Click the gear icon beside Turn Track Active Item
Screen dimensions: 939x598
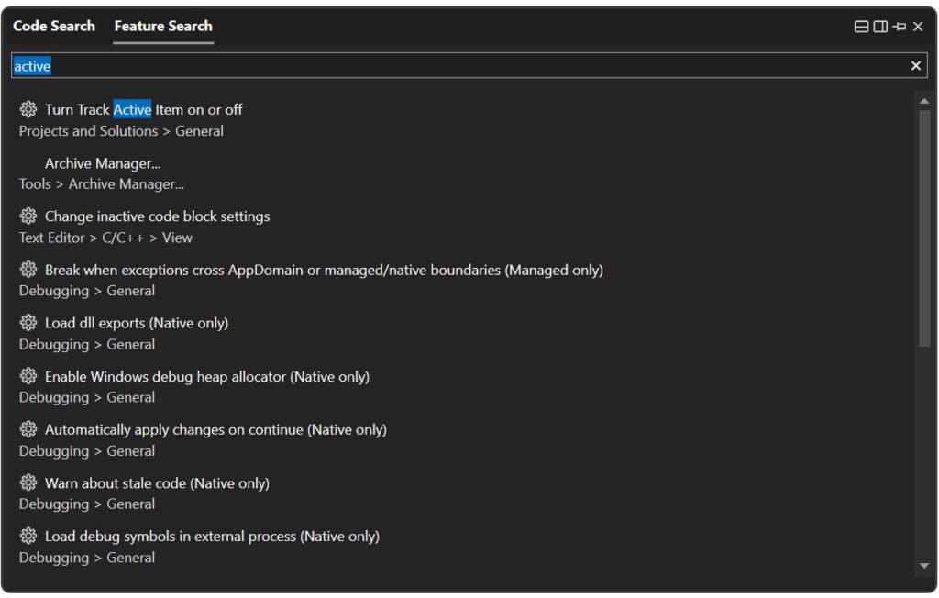tap(28, 108)
